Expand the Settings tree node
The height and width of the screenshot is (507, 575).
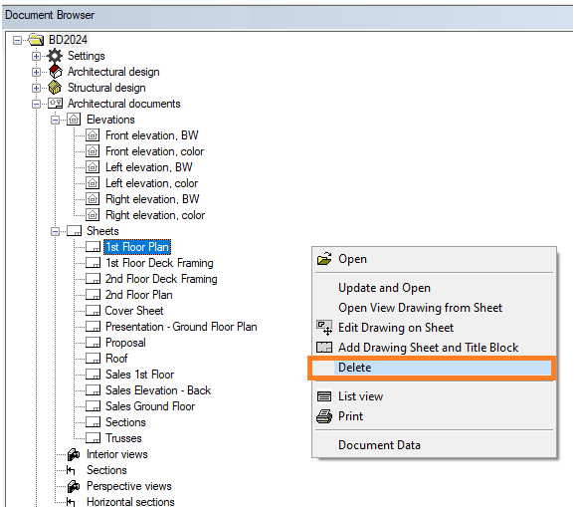click(36, 56)
